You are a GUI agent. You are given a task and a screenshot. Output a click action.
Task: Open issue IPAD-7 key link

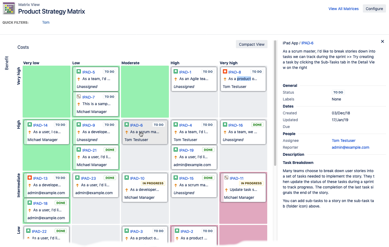(x=89, y=97)
